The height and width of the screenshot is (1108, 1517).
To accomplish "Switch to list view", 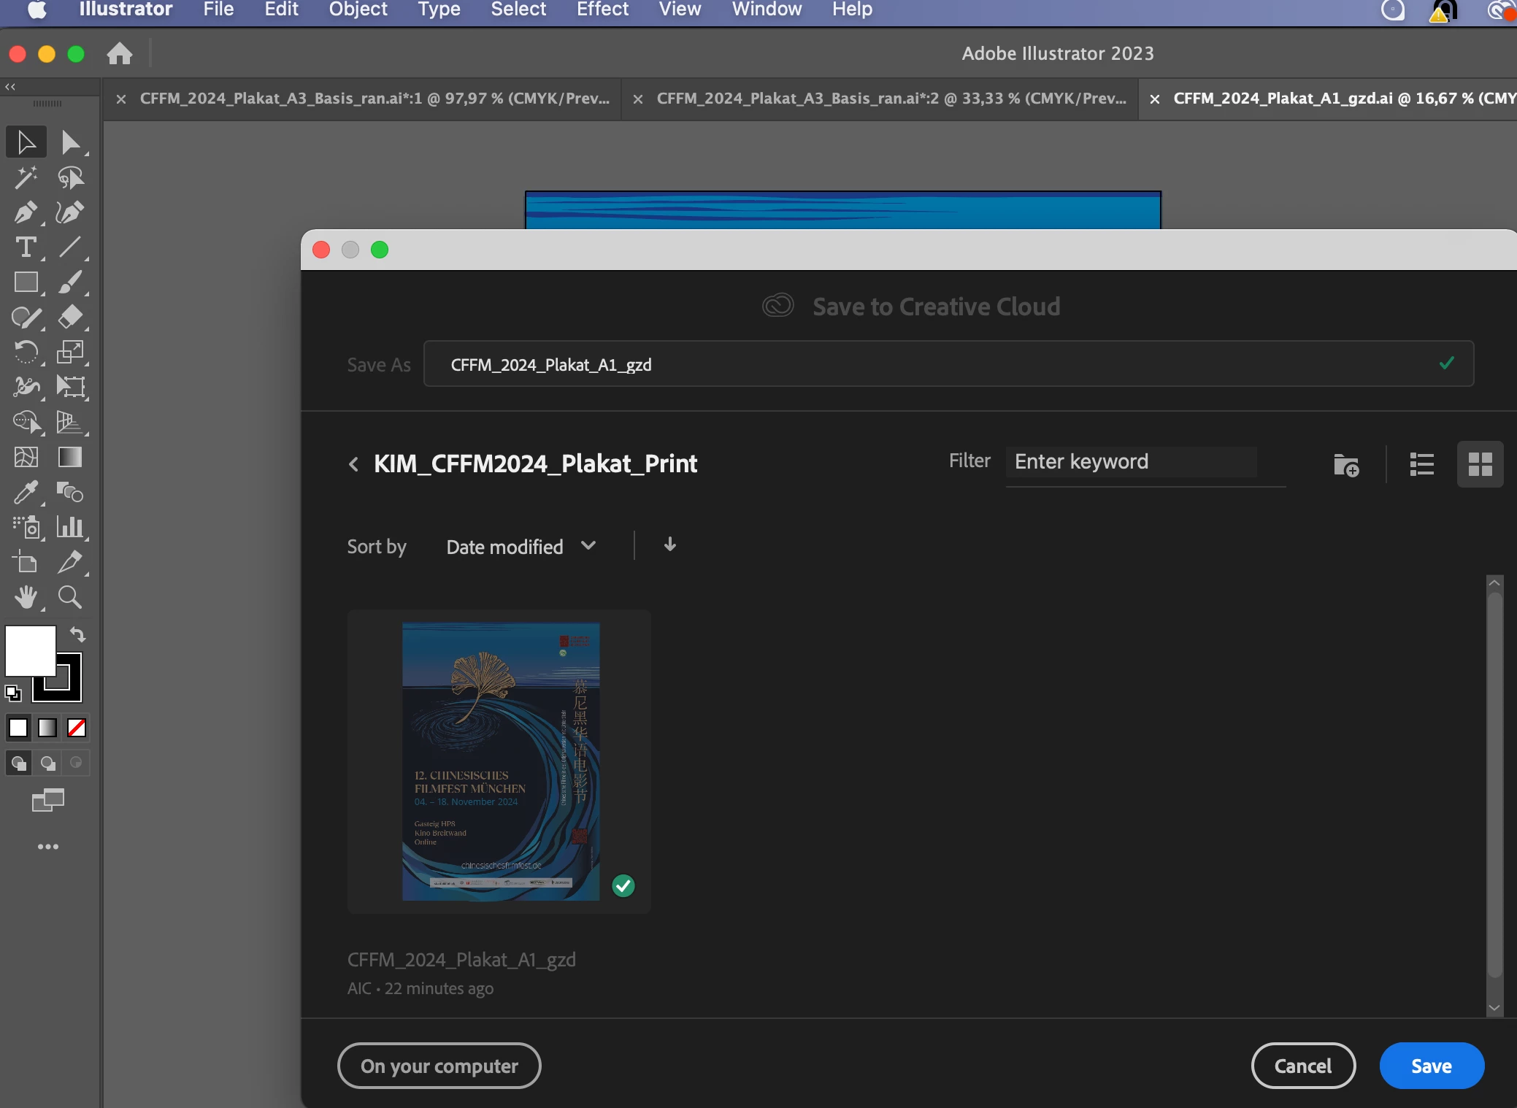I will tap(1421, 464).
